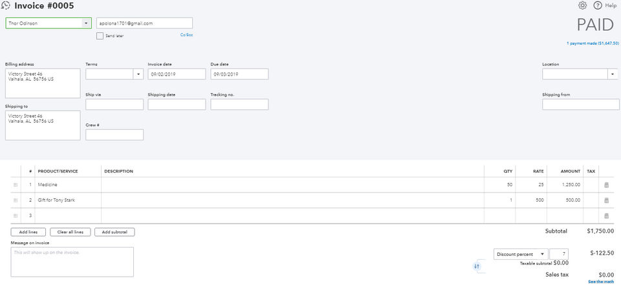This screenshot has height=285, width=621.
Task: Delete line 2 Gift for Tony Stark
Action: point(606,200)
